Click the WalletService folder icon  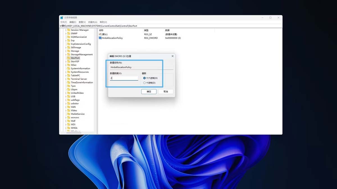coord(69,114)
